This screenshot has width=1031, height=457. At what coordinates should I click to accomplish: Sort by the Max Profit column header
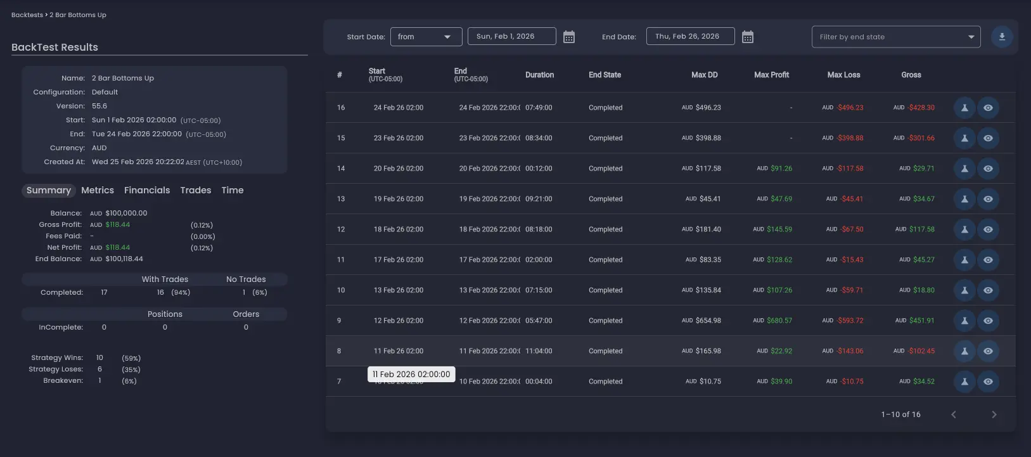coord(771,75)
